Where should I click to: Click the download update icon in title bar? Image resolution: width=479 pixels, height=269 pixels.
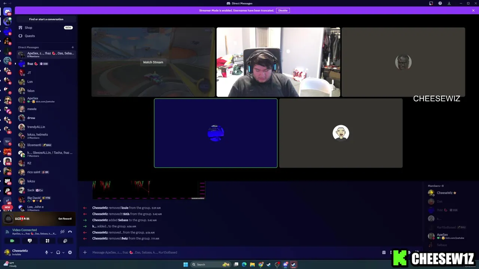[x=449, y=3]
